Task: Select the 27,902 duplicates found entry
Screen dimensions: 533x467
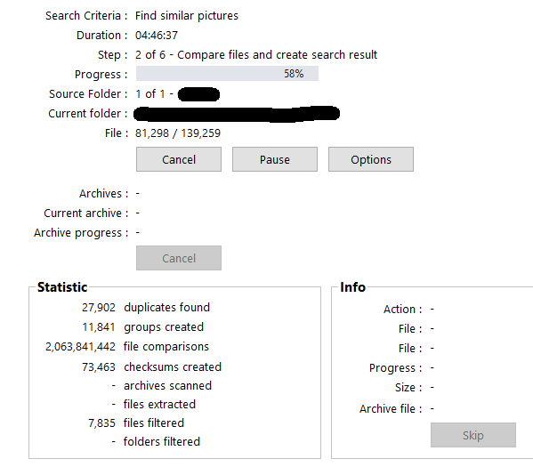Action: point(146,307)
